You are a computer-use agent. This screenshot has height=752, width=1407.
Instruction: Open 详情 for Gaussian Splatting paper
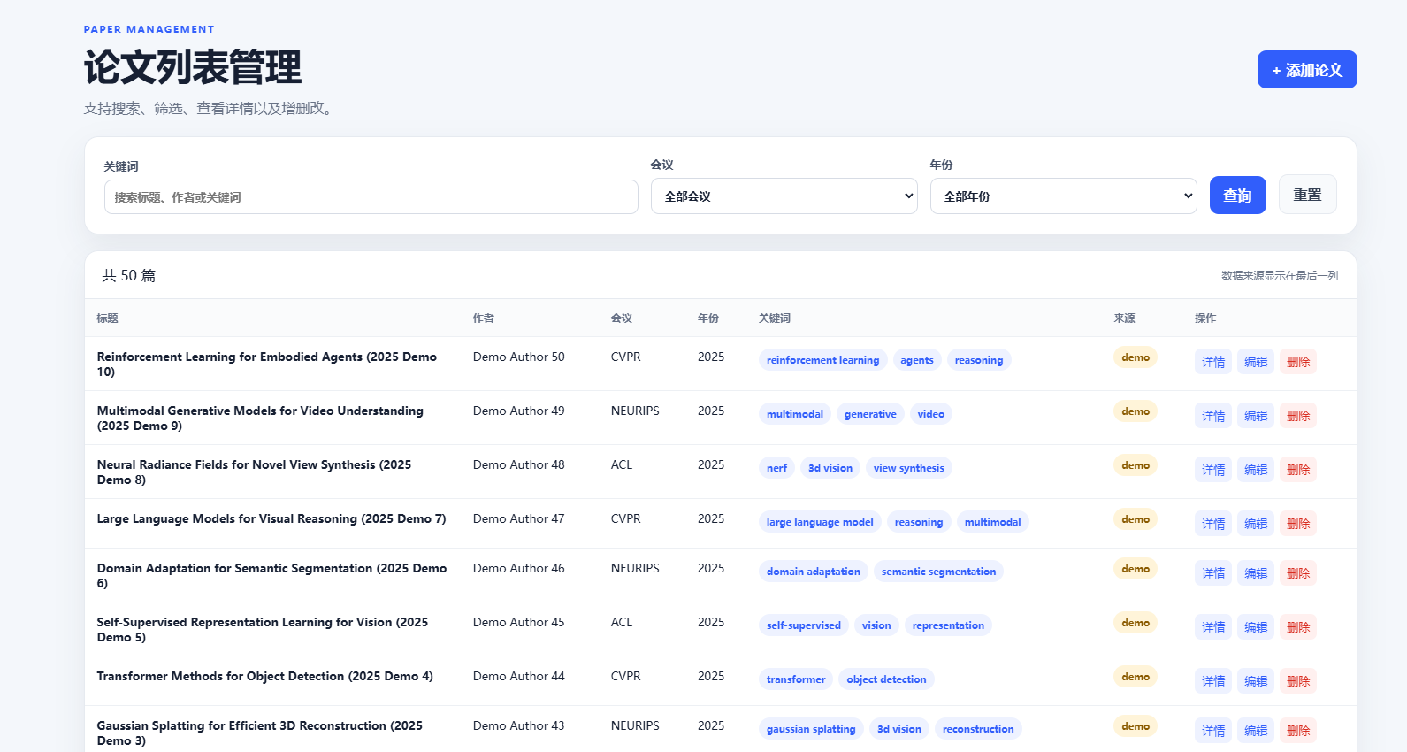click(1213, 730)
